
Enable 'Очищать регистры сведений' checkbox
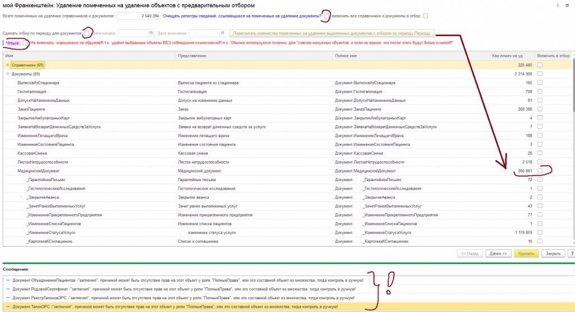326,16
